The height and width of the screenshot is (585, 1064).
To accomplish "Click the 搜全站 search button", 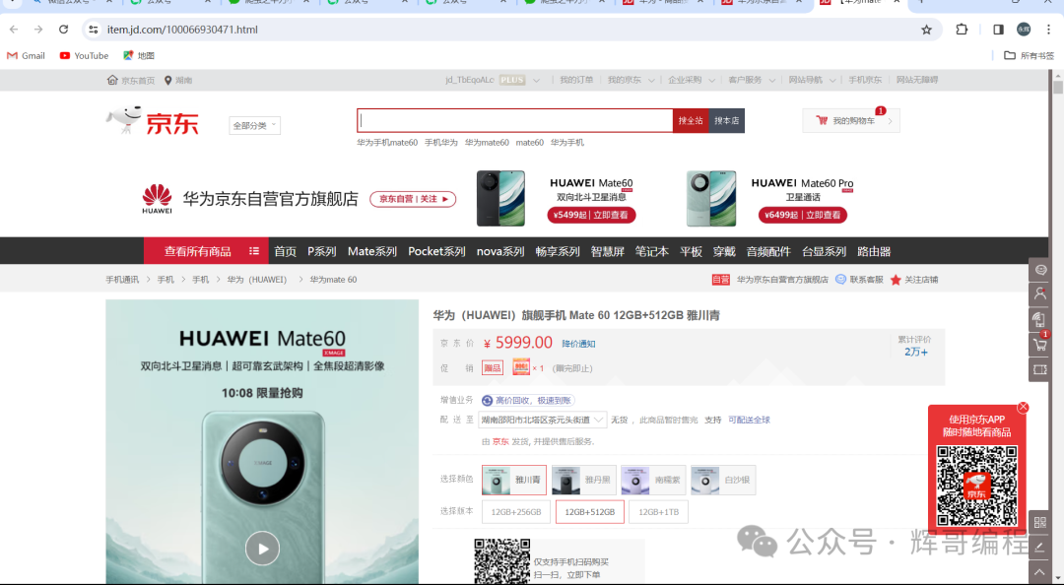I will pos(691,121).
